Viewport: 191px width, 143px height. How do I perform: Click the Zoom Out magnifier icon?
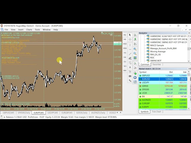tap(135, 54)
